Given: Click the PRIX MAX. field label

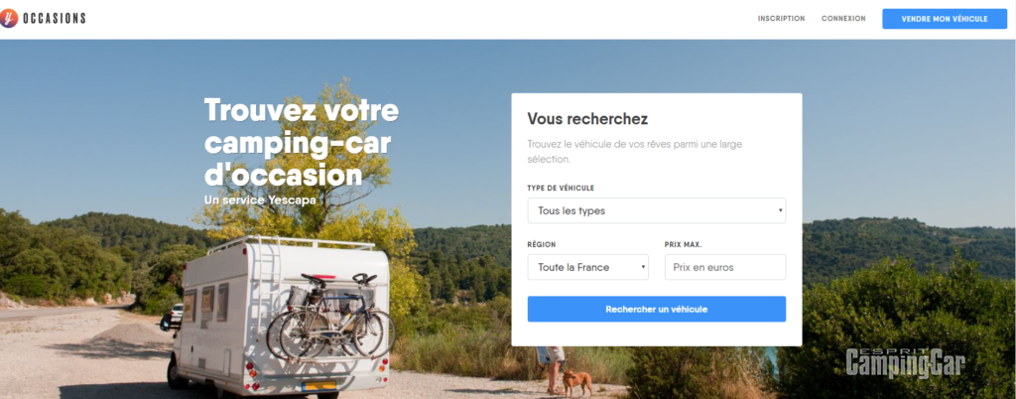Looking at the screenshot, I should pyautogui.click(x=683, y=245).
